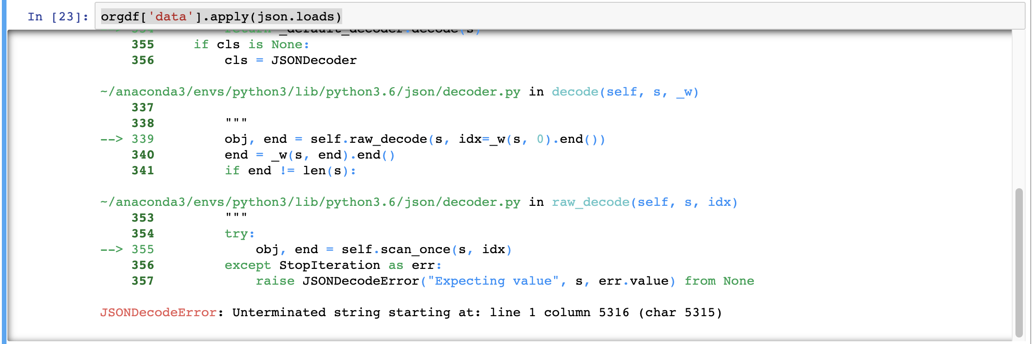Click traceback line 339 raw_decode call

click(415, 139)
